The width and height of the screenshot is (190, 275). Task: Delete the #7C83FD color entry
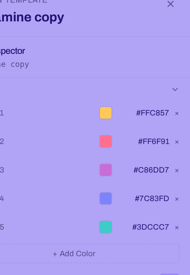tap(177, 199)
